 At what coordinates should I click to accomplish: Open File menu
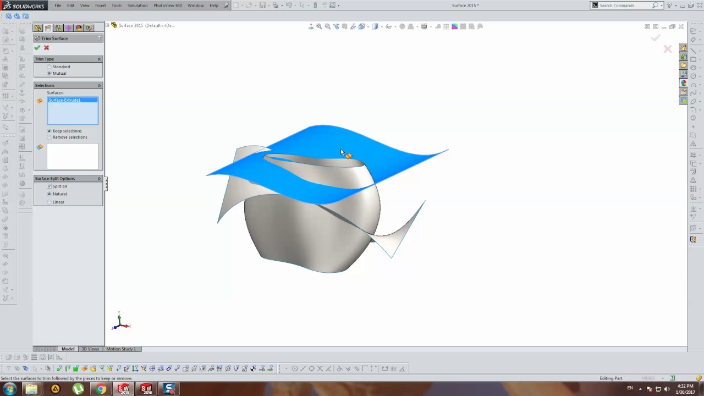coord(58,5)
